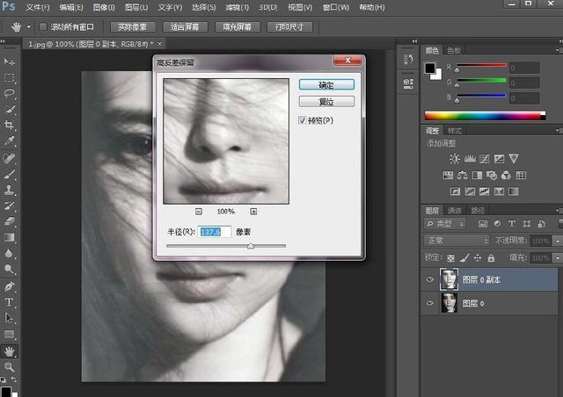Click the 填充屏幕 button
Image resolution: width=563 pixels, height=397 pixels.
pyautogui.click(x=238, y=27)
